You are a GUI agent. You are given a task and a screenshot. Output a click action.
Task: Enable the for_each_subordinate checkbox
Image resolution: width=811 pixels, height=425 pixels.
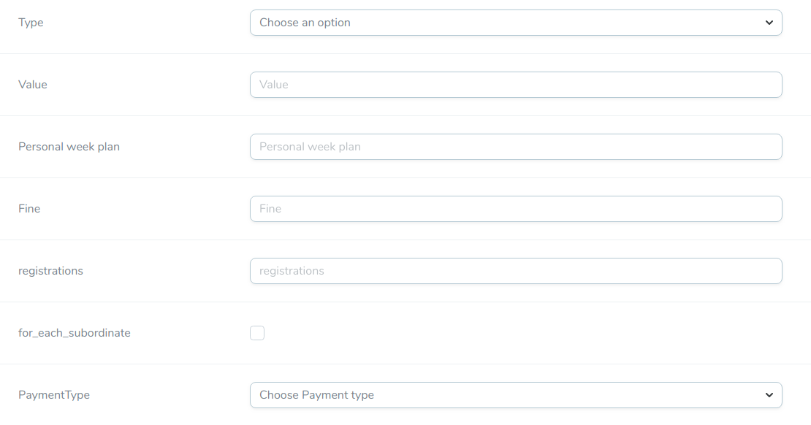257,333
